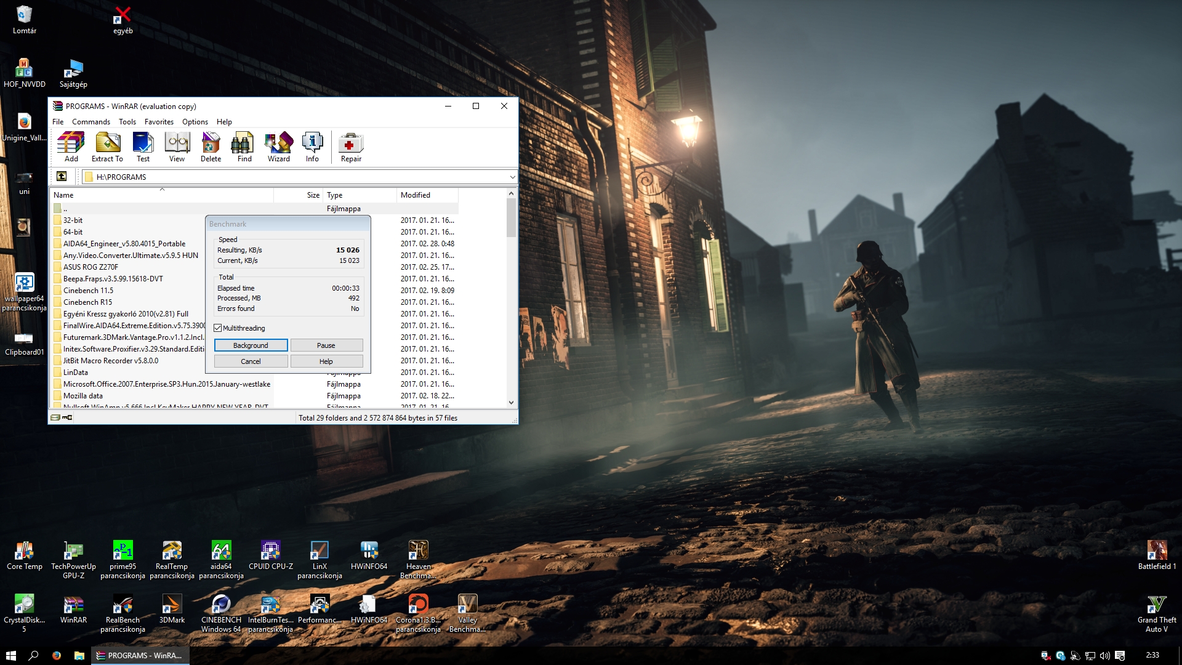Click Help button in Benchmark dialog
The height and width of the screenshot is (665, 1182).
click(x=326, y=361)
